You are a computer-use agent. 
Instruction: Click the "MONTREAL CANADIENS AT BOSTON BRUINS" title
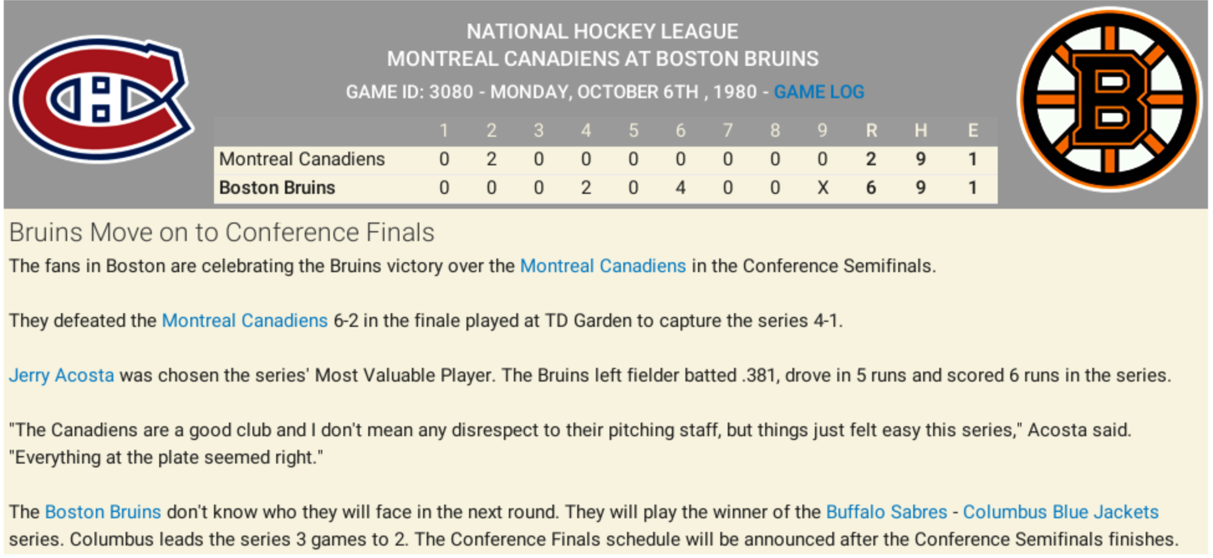(x=603, y=59)
